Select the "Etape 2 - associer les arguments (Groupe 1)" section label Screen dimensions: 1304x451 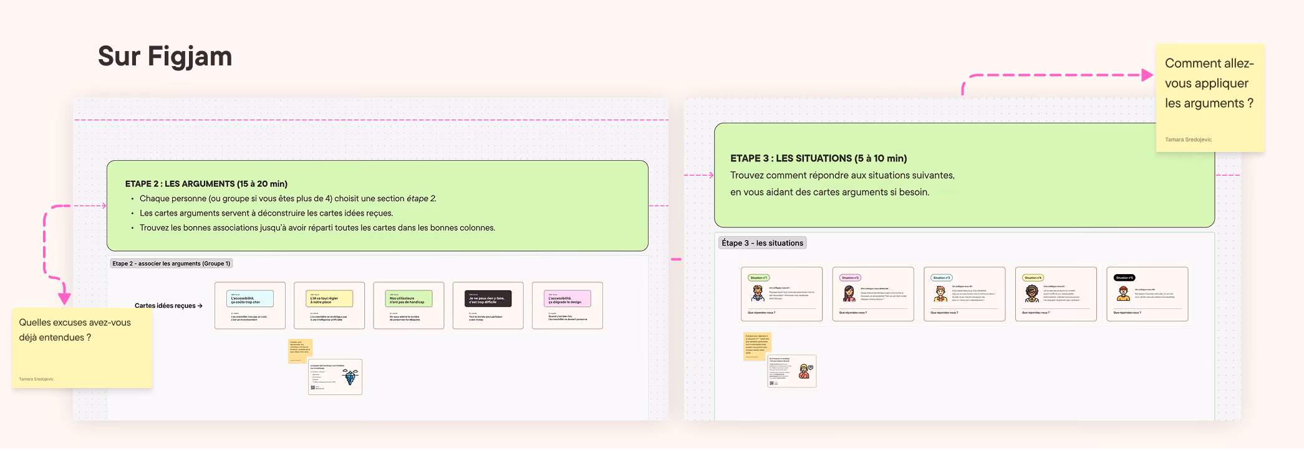[171, 263]
